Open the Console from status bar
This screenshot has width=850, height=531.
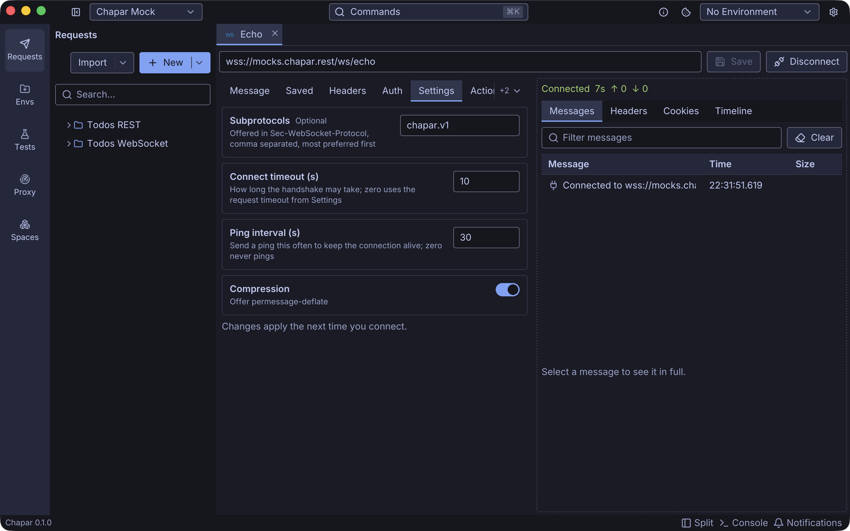(744, 523)
